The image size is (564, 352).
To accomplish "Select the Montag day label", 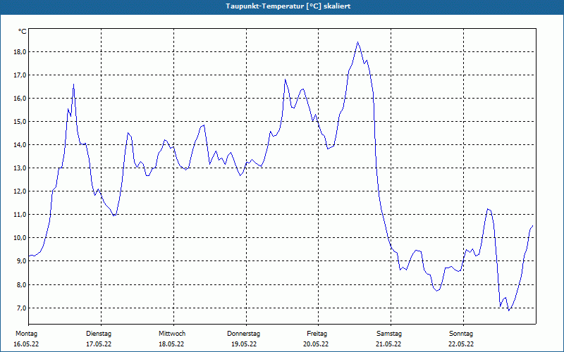I will tap(26, 334).
